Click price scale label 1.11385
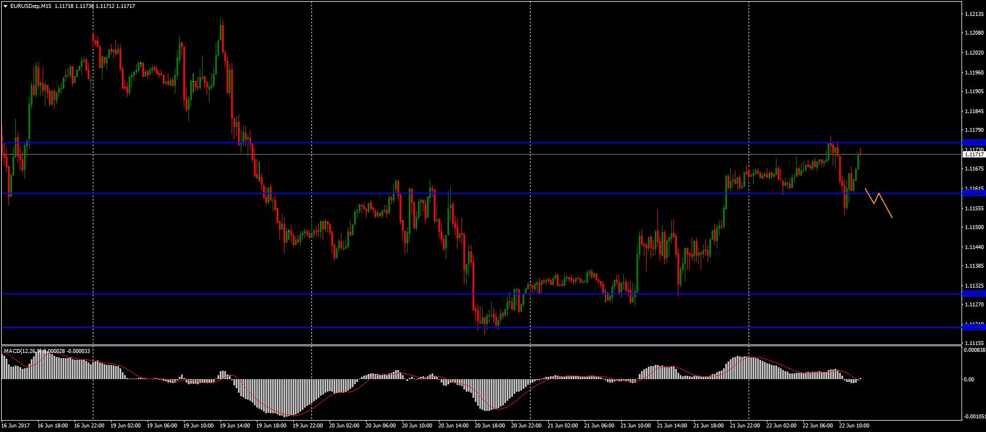Image resolution: width=986 pixels, height=432 pixels. coord(975,266)
